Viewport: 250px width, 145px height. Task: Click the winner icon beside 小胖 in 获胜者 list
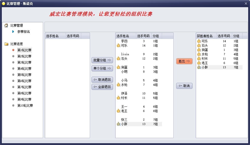tap(199, 67)
